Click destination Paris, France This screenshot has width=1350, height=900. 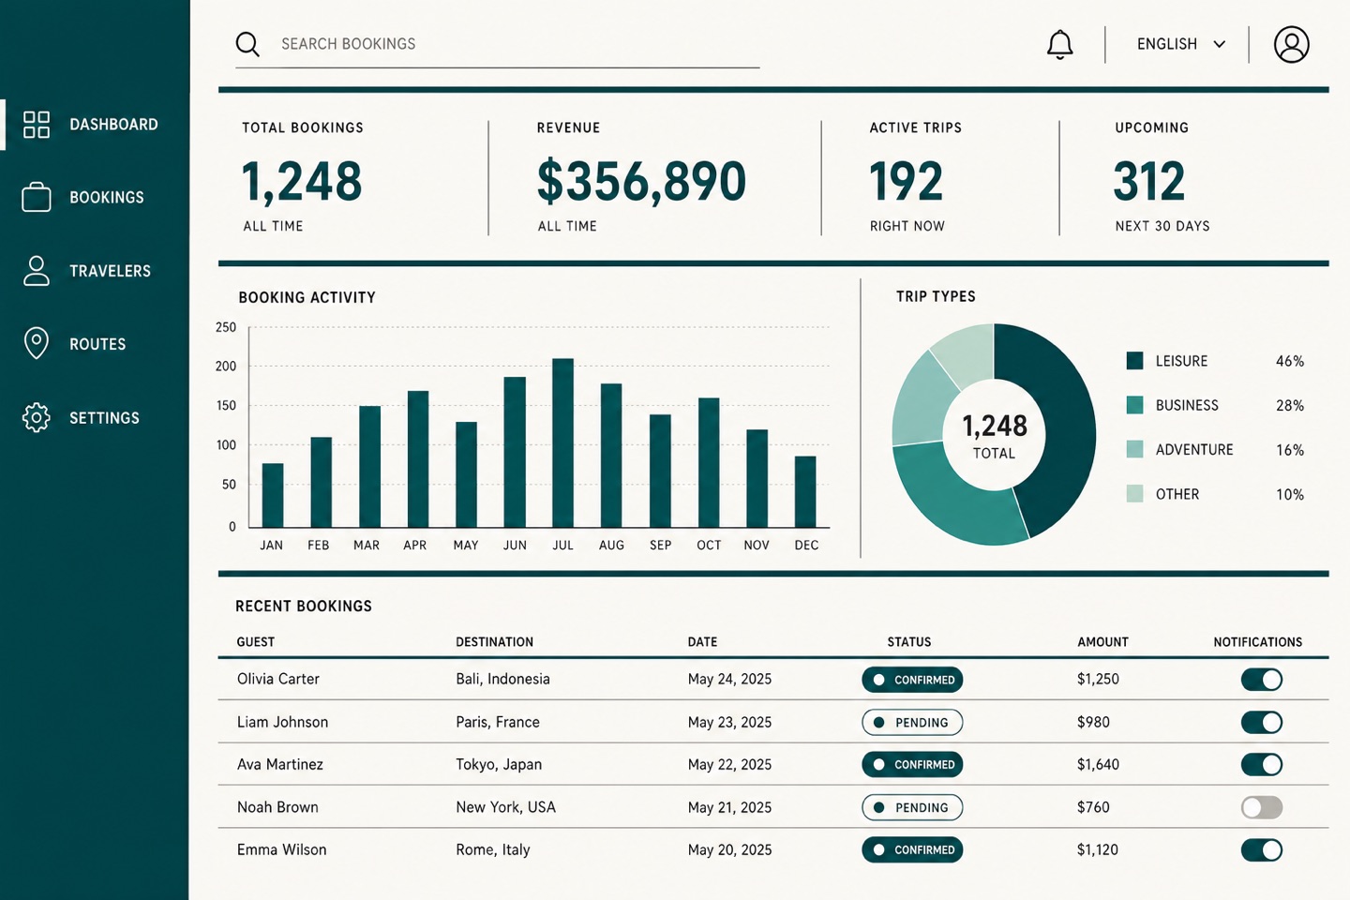pyautogui.click(x=498, y=722)
